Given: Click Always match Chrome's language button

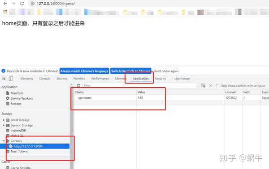Looking at the screenshot, I should (x=84, y=71).
